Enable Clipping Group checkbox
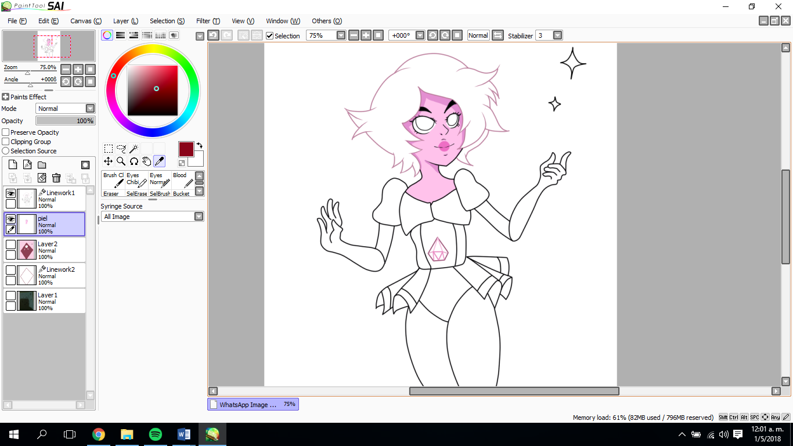This screenshot has height=446, width=793. (x=6, y=142)
